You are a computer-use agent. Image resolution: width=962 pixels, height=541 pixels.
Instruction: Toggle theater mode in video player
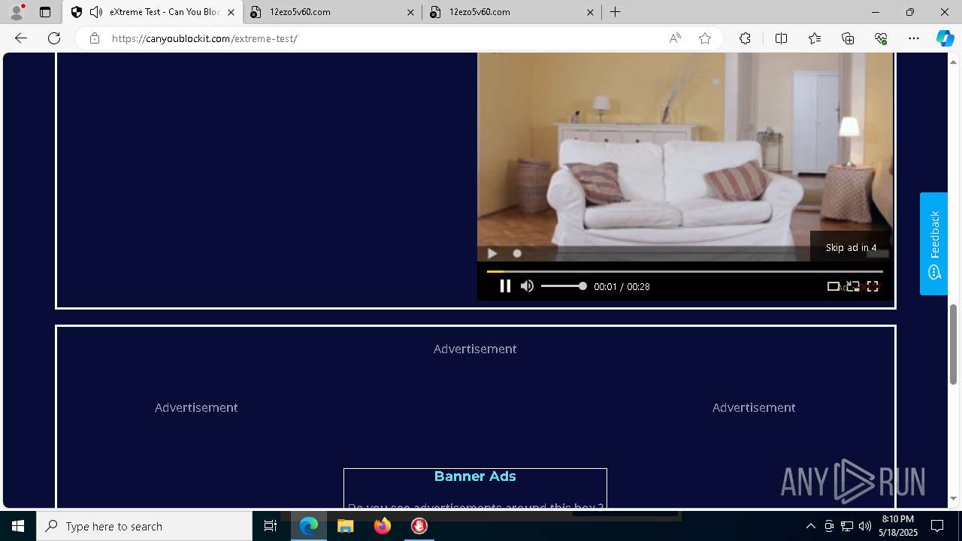point(833,286)
